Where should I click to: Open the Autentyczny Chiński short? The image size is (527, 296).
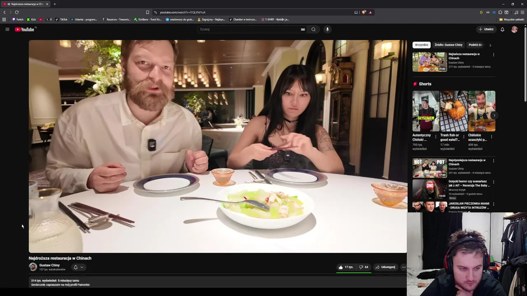[426, 111]
